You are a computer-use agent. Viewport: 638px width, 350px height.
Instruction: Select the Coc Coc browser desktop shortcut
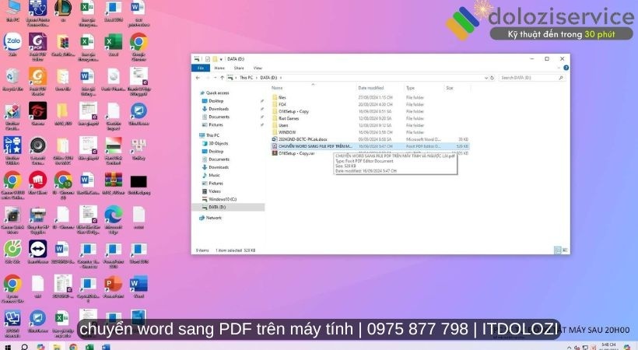pyautogui.click(x=12, y=252)
